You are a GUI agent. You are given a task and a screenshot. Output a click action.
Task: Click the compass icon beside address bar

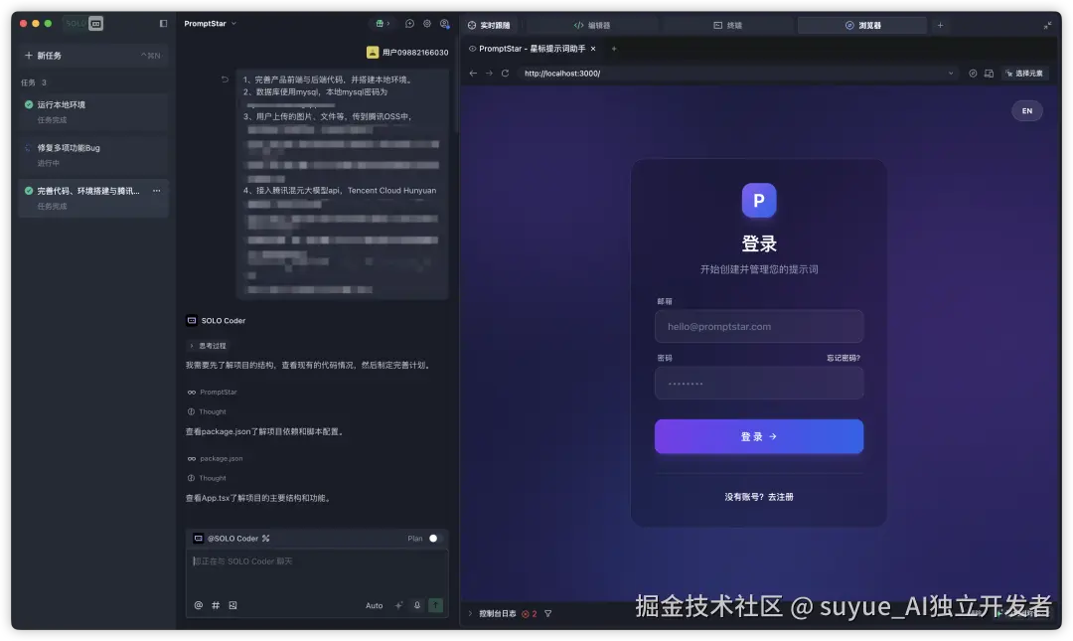973,74
